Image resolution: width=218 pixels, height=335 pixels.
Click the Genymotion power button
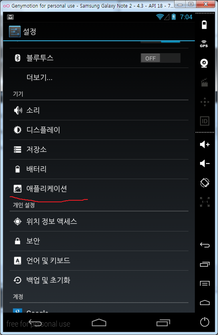click(x=204, y=322)
